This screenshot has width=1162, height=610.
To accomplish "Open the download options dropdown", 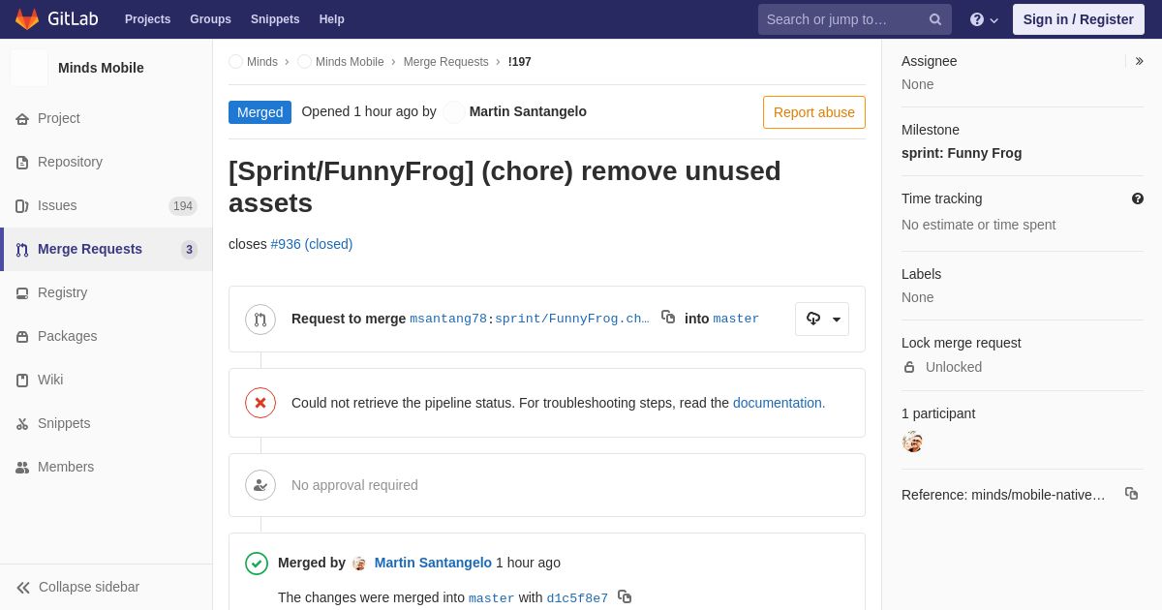I will pyautogui.click(x=822, y=319).
